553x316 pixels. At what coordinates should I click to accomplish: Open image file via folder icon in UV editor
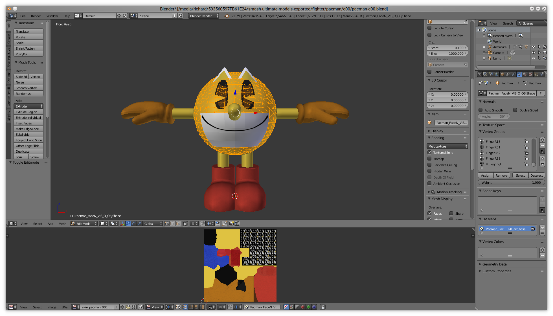coord(128,307)
